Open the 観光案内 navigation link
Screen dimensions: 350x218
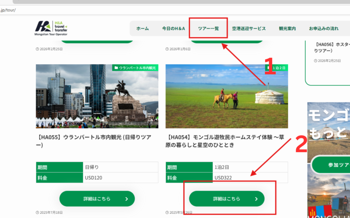[287, 29]
